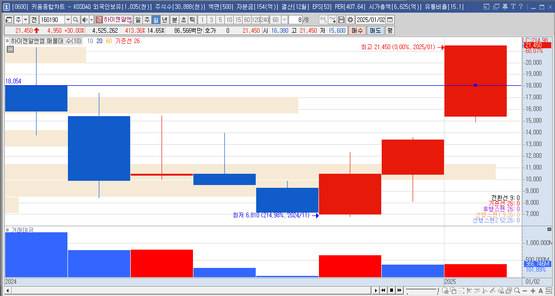555x296 pixels.
Task: Click the 평 button
Action: coord(390,31)
